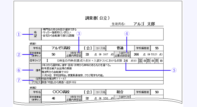Click the '(@ 3.56 点)' value
Viewport: 197px width, 107px height.
[x=106, y=98]
